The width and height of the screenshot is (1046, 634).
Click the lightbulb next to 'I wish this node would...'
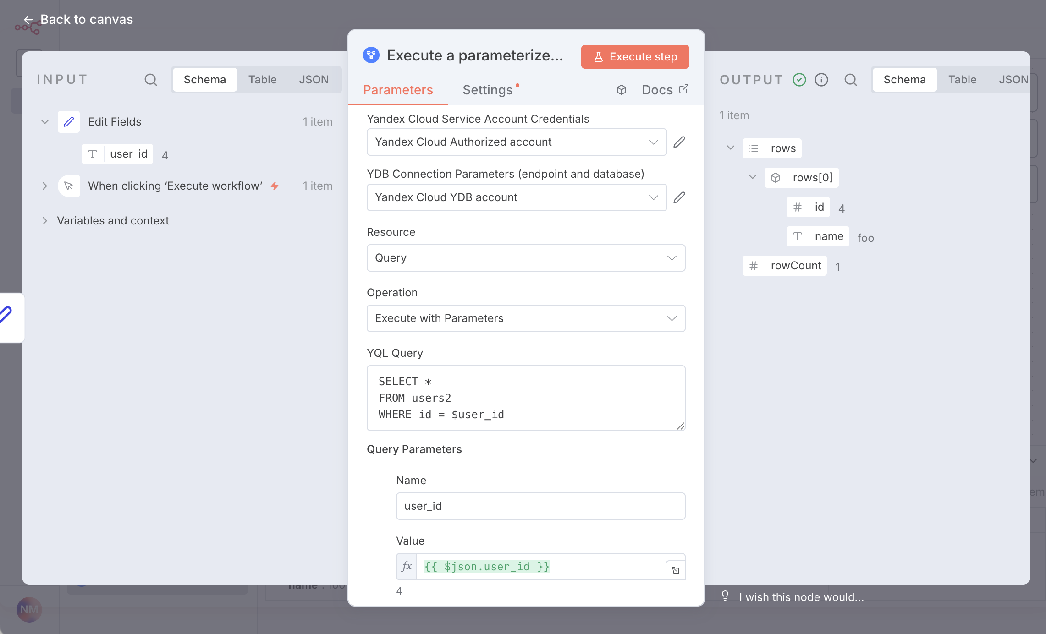725,596
